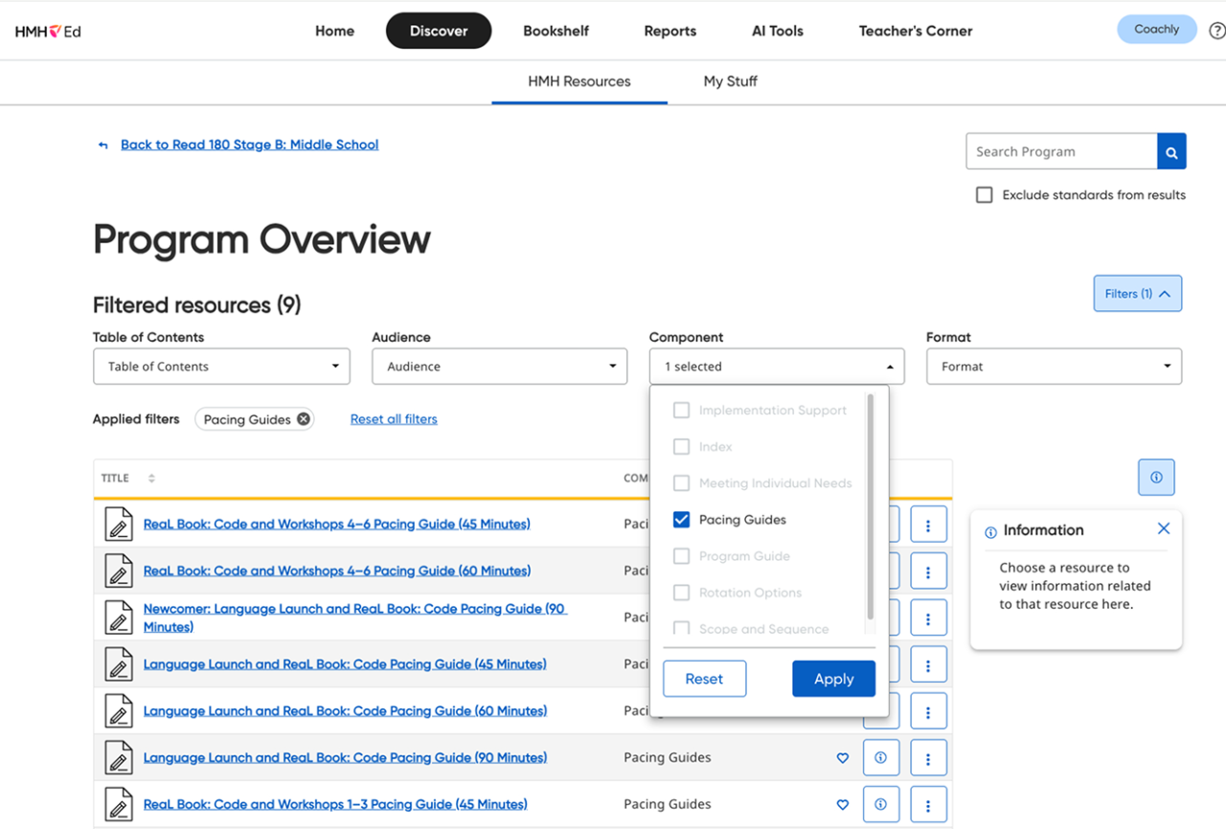1226x829 pixels.
Task: Select the Discover nav item
Action: pos(439,31)
